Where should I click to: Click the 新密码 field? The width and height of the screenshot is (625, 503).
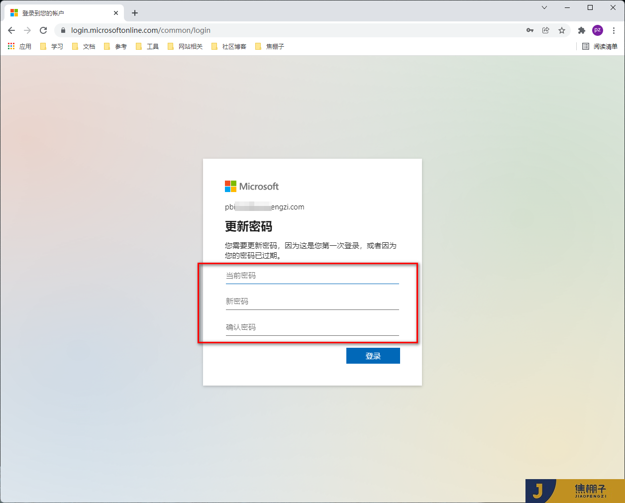[312, 302]
